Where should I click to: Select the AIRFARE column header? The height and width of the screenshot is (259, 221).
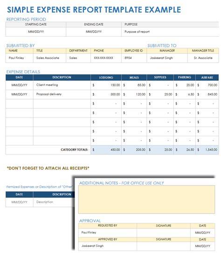click(207, 77)
